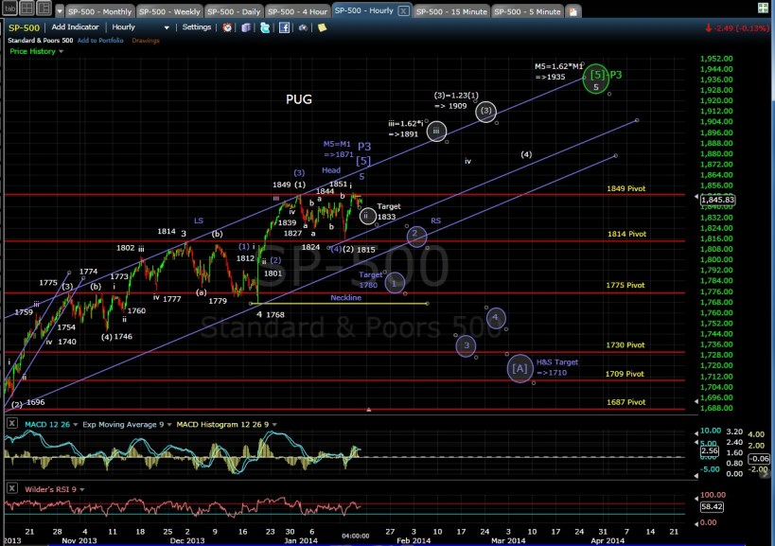Click the 'H&S Target =>1710' annotation

coord(557,367)
